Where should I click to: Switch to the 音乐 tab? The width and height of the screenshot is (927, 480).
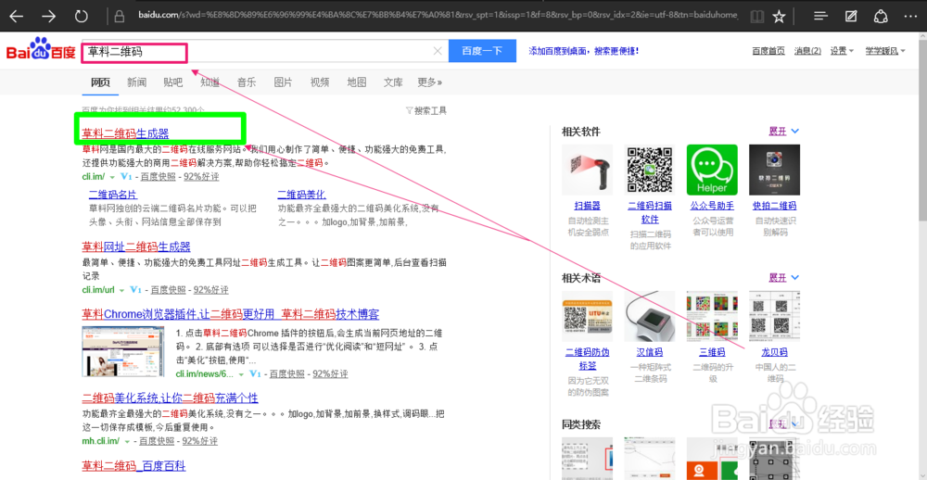(247, 82)
